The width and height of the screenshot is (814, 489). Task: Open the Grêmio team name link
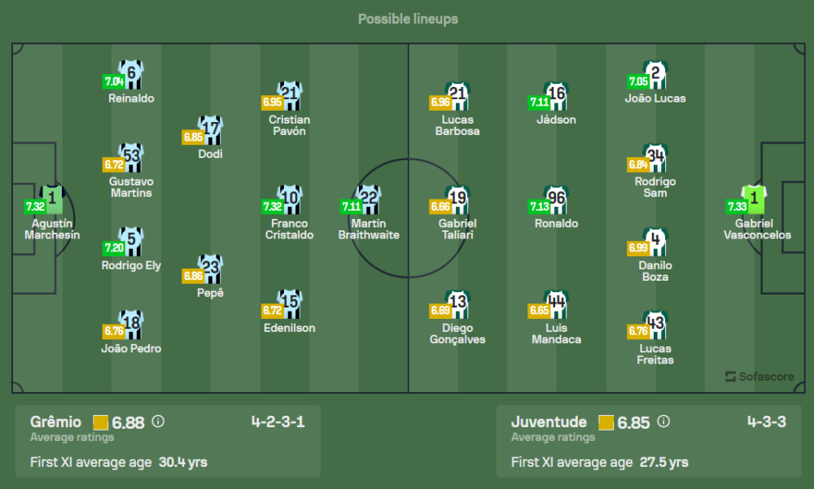pyautogui.click(x=55, y=421)
